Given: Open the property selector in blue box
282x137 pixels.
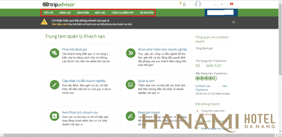Looking at the screenshot, I should pos(221,12).
